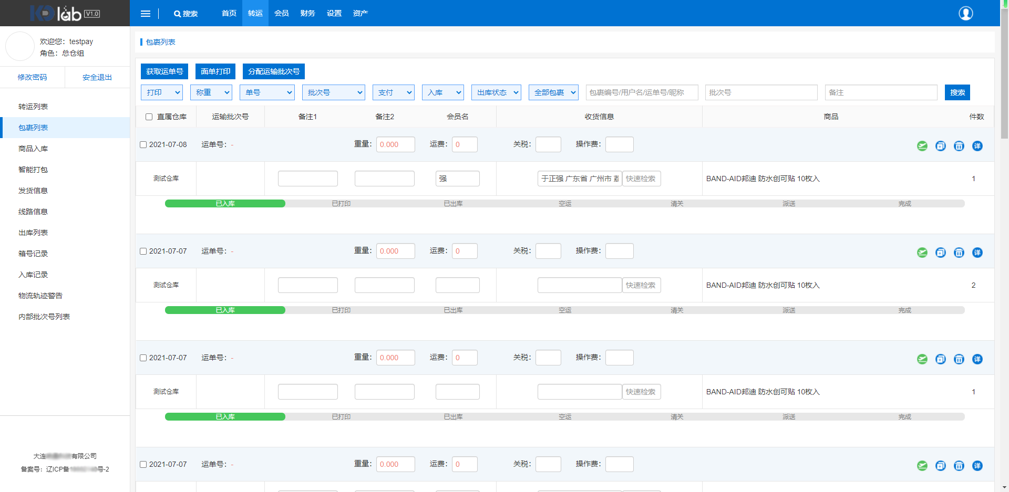Image resolution: width=1009 pixels, height=492 pixels.
Task: Open 箱号记录 in the sidebar
Action: 65,254
